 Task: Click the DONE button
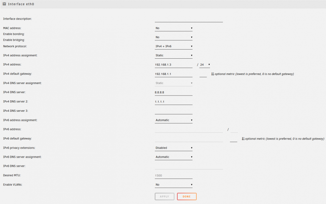pos(187,197)
